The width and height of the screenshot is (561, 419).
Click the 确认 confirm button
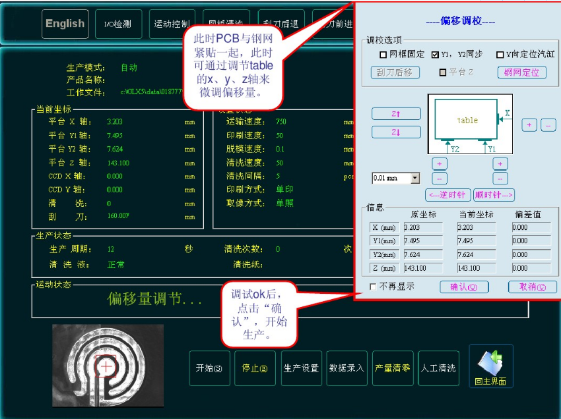click(x=469, y=287)
